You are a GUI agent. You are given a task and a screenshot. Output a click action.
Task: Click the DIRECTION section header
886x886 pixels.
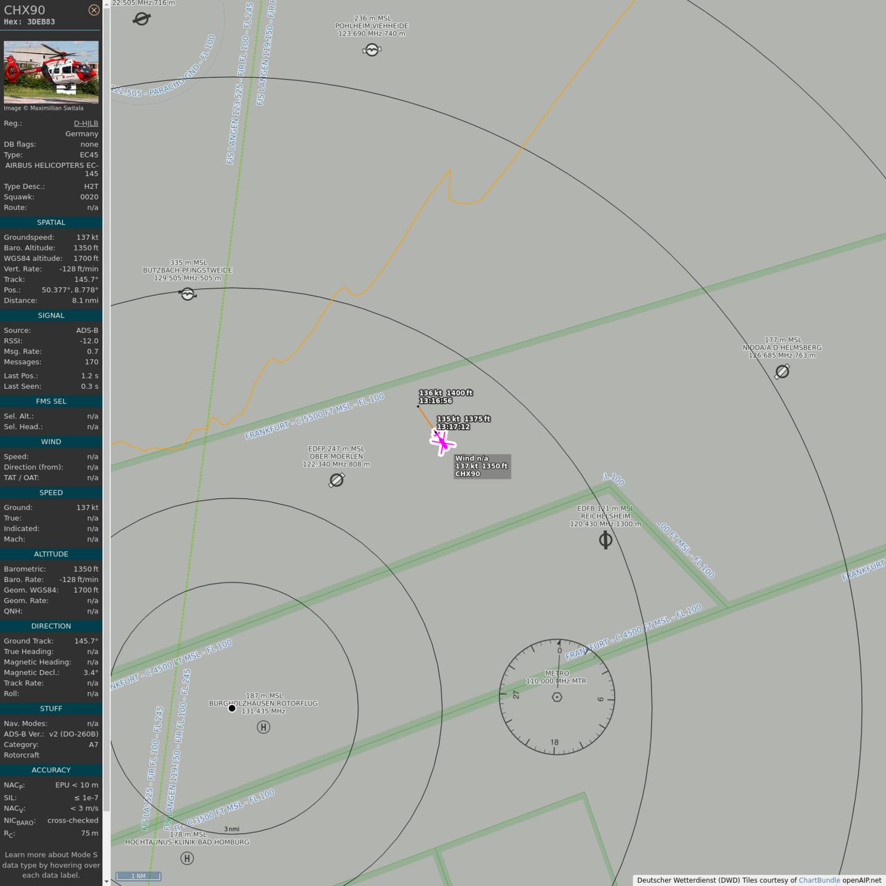pos(51,626)
